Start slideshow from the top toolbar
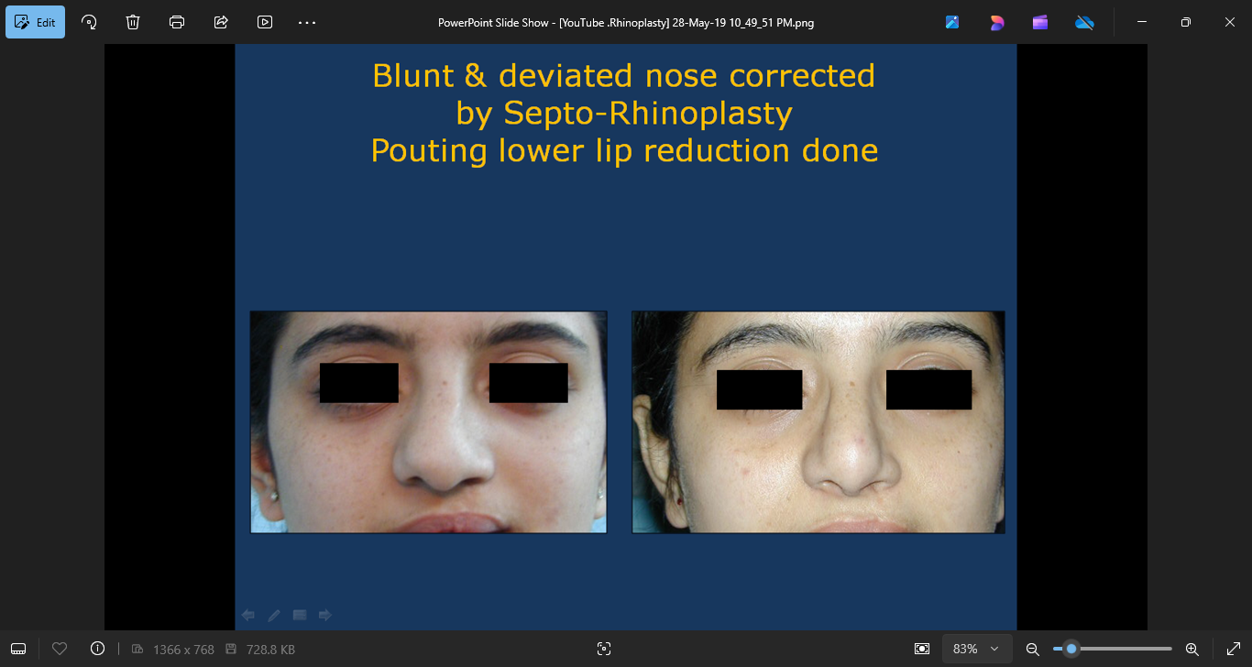The image size is (1252, 667). point(265,22)
